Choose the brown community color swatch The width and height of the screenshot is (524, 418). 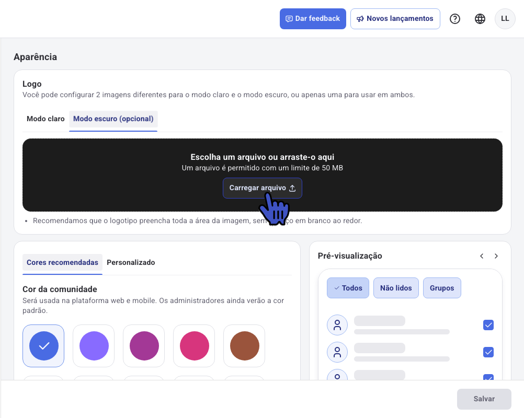coord(244,345)
